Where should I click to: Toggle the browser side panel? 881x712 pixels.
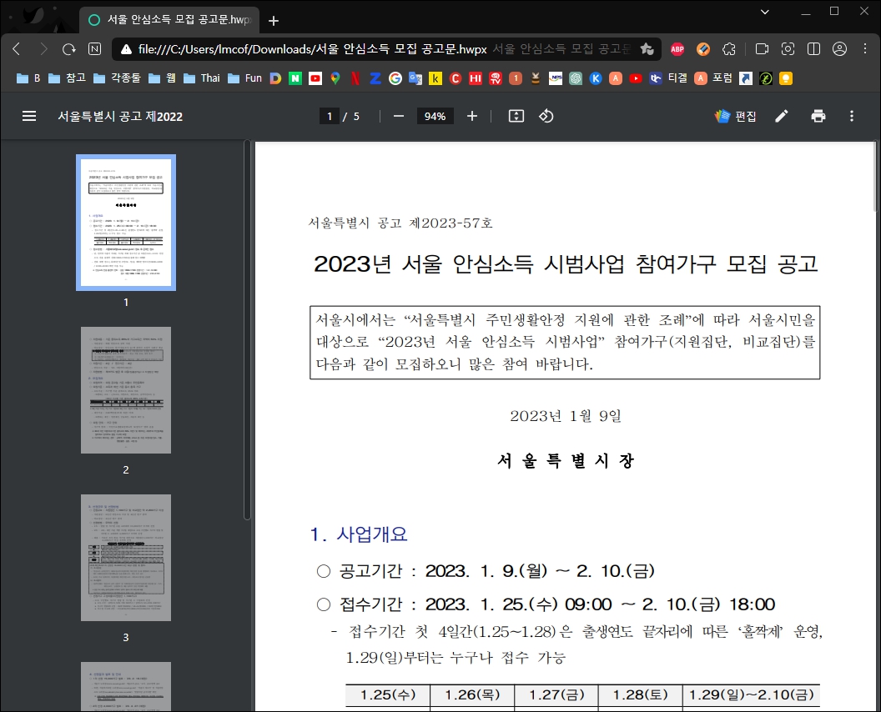(813, 49)
